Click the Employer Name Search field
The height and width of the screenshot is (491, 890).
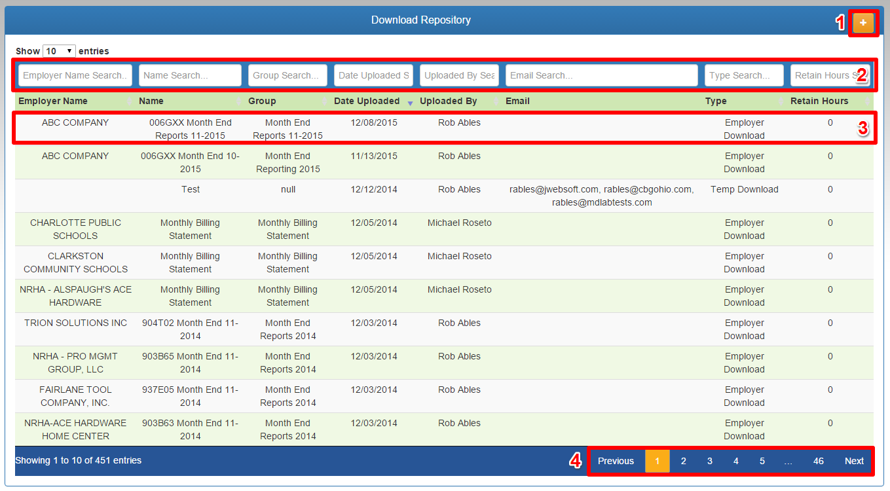tap(75, 75)
